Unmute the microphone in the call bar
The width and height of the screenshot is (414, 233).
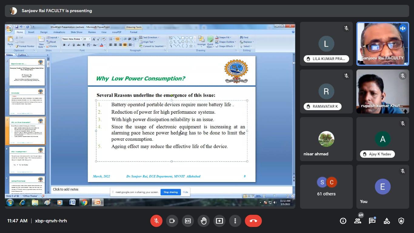pos(156,221)
